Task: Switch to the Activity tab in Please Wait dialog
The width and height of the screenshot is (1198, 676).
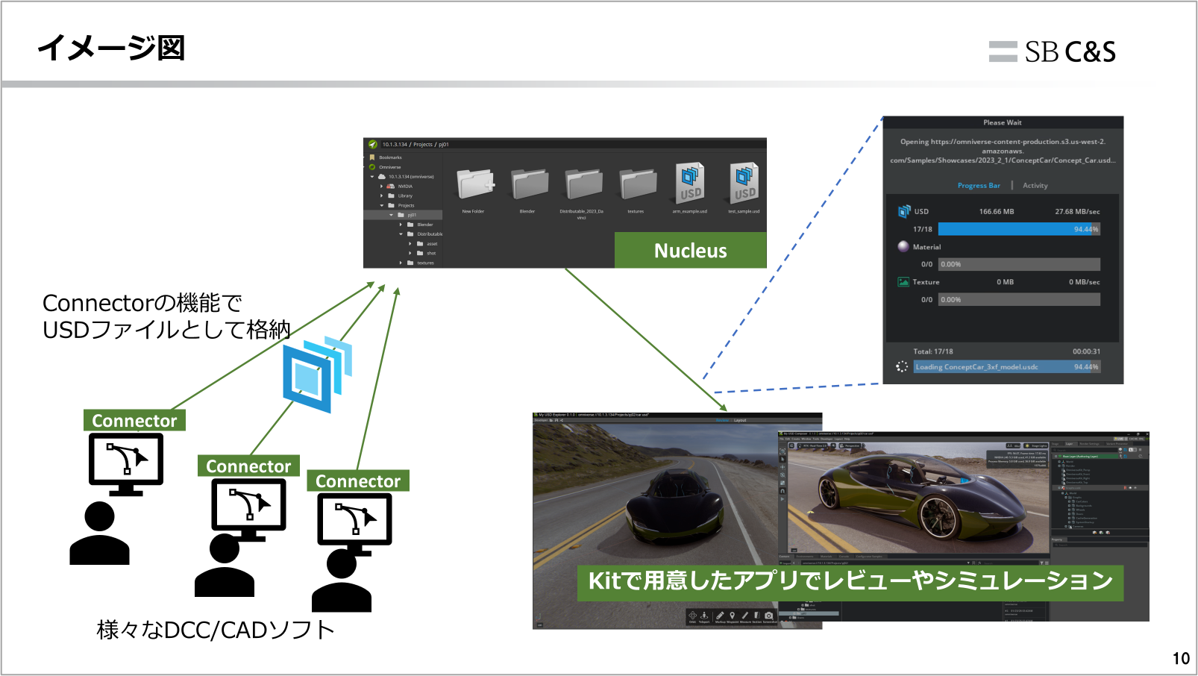Action: pos(1035,186)
